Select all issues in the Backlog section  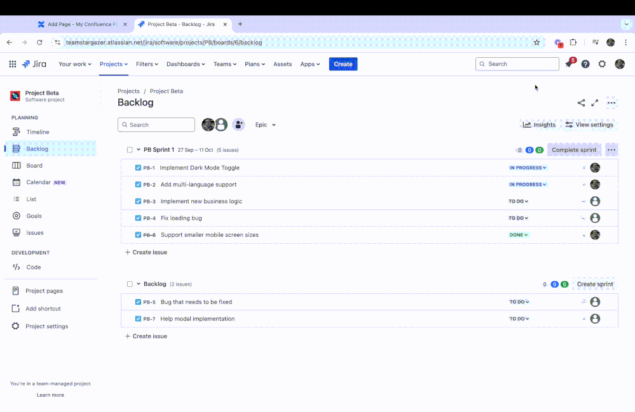[x=130, y=284]
